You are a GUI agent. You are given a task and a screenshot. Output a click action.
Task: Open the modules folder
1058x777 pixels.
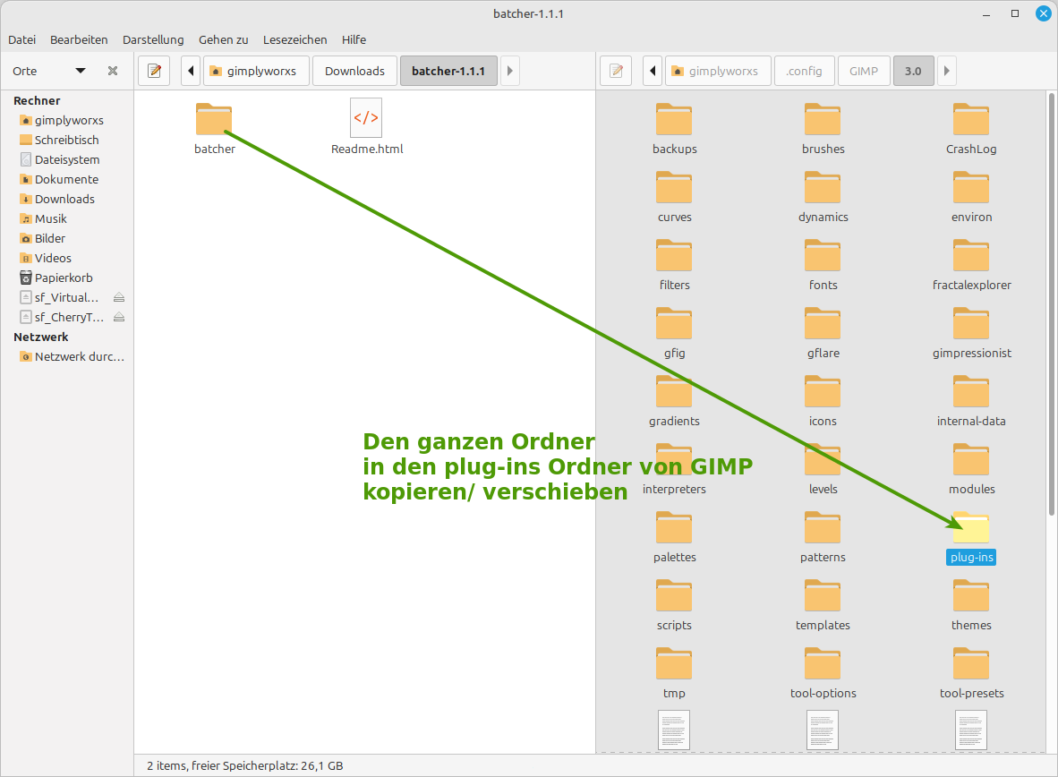click(971, 460)
